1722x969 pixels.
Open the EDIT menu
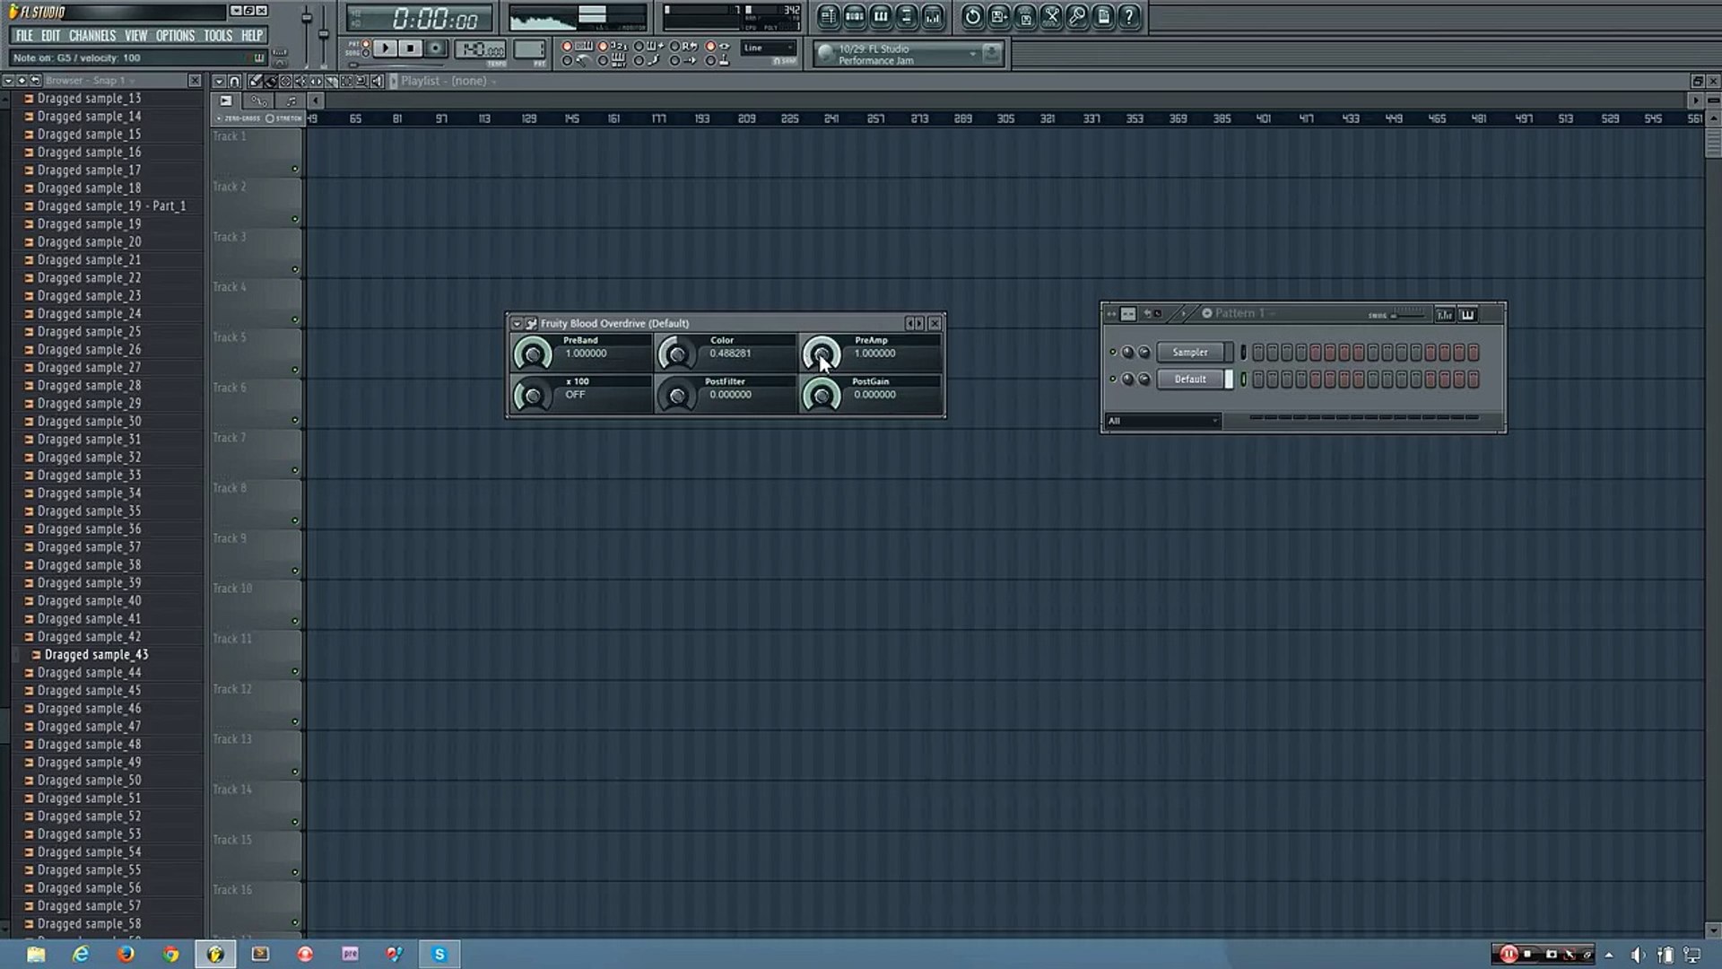(x=50, y=36)
